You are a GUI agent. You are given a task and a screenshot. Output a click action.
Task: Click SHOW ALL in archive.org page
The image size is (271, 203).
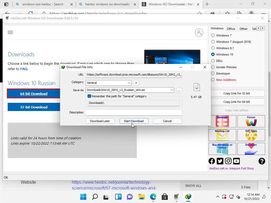click(x=193, y=186)
